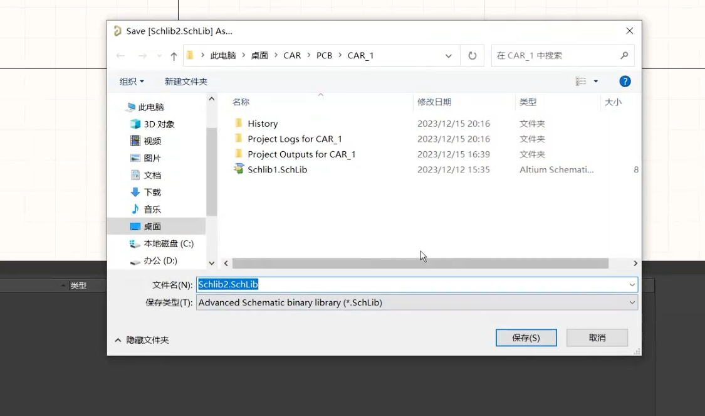The image size is (705, 416).
Task: Click navigation pane scroll up arrow
Action: coord(211,99)
